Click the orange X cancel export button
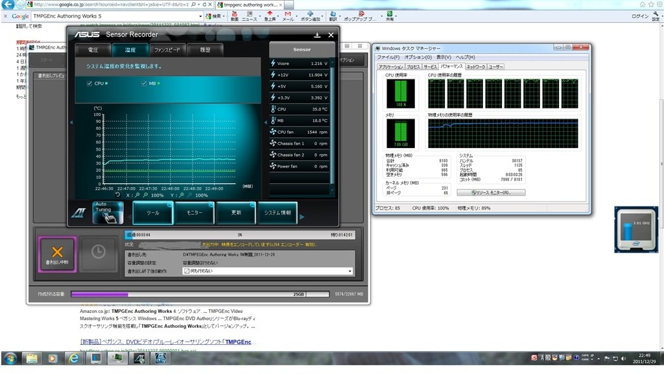This screenshot has width=664, height=374. pos(57,252)
